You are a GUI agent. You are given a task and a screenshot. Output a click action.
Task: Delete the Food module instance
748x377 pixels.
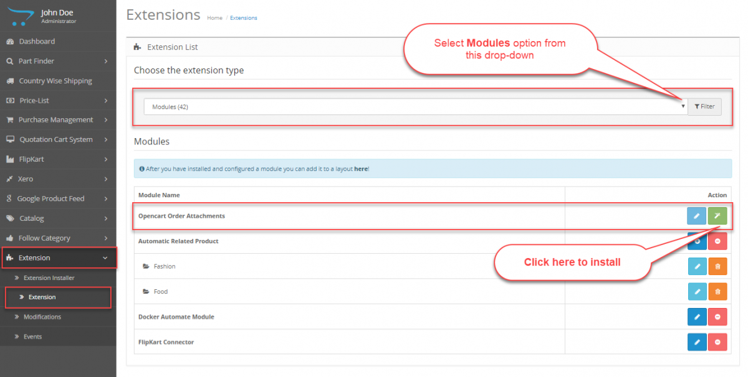point(717,291)
